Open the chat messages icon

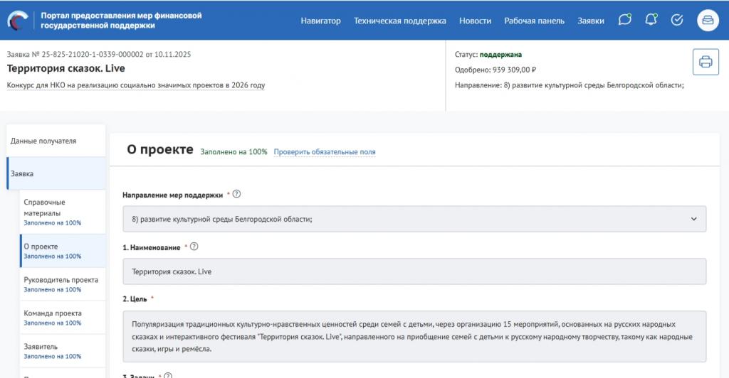[624, 21]
